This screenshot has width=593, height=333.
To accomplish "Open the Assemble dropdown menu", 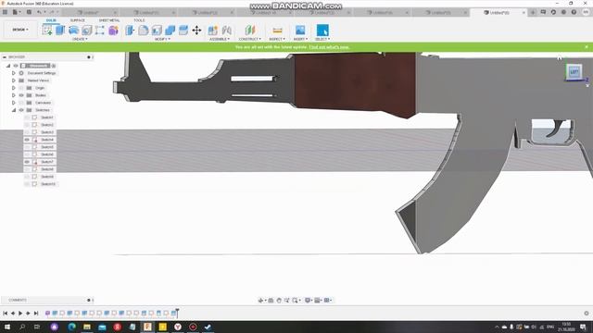I will pos(220,39).
